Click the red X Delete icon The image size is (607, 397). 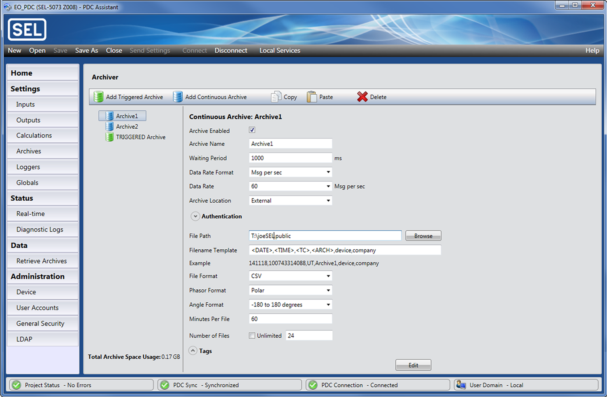coord(362,97)
